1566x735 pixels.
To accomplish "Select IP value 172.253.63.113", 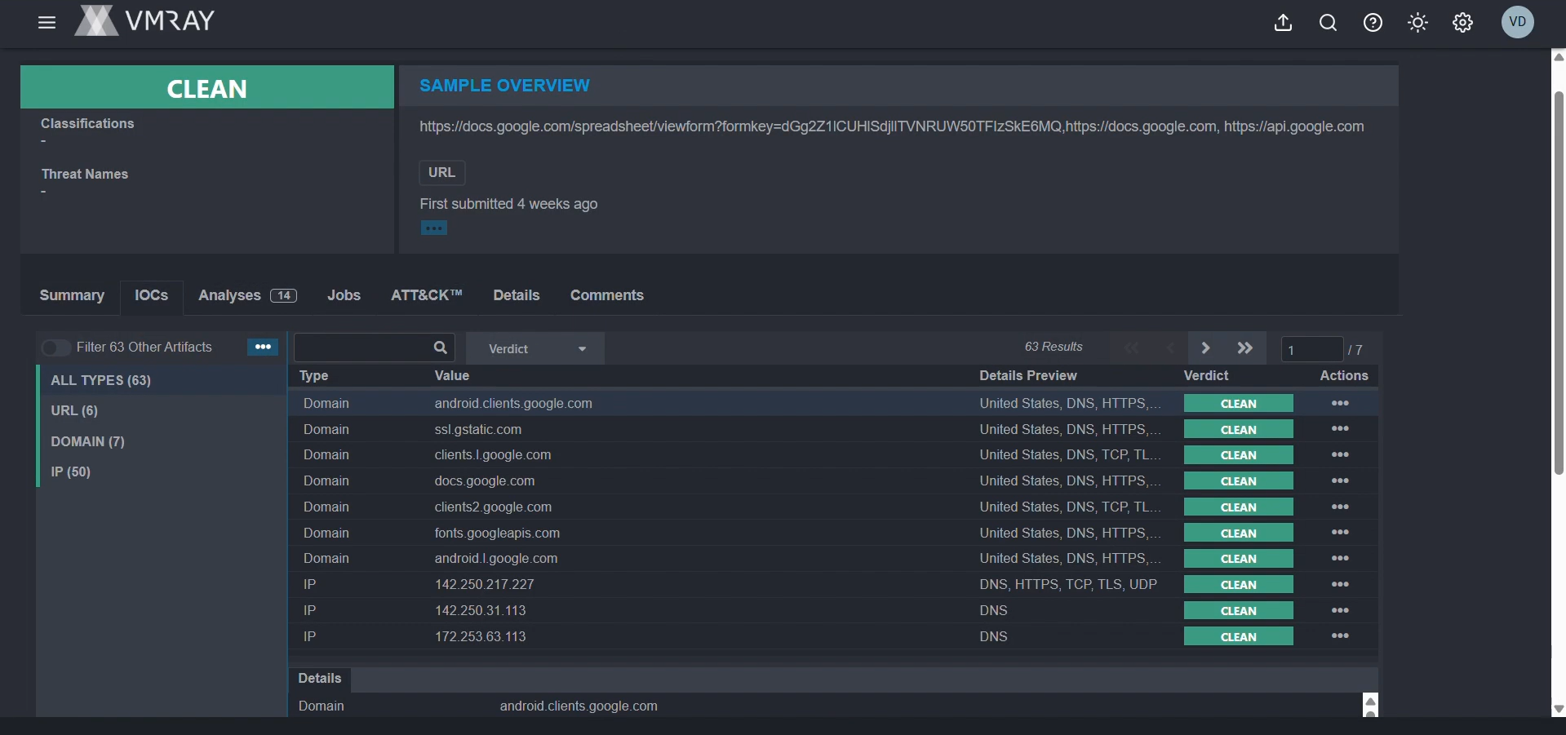I will pos(481,636).
